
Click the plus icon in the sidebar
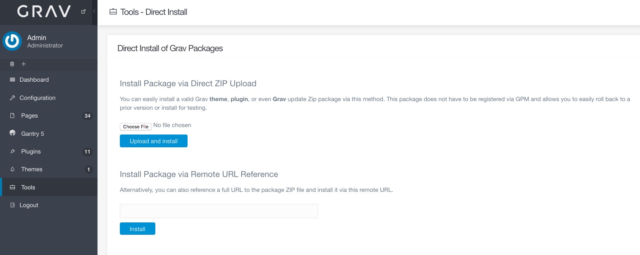tap(24, 64)
